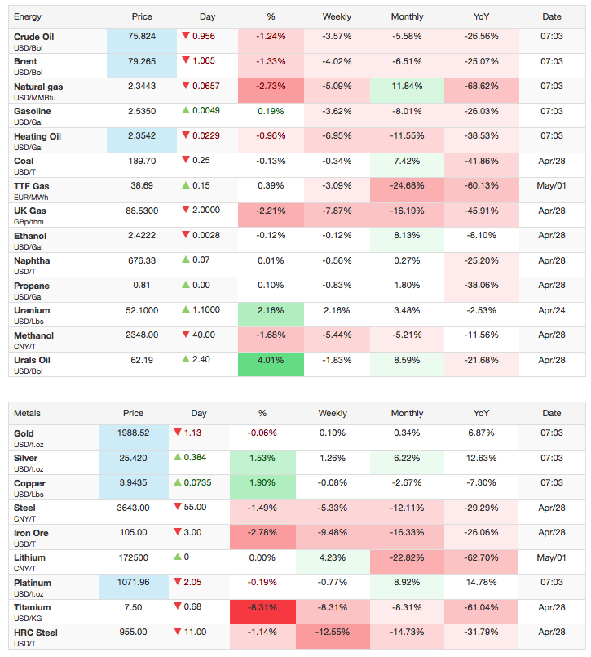Click the HRC Steel weekly -12.55% cell
Image resolution: width=591 pixels, height=657 pixels.
pos(333,637)
